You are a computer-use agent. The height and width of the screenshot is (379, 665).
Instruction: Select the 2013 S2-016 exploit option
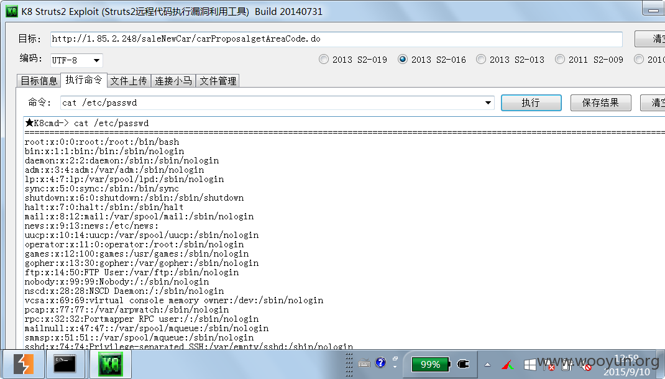pos(432,60)
